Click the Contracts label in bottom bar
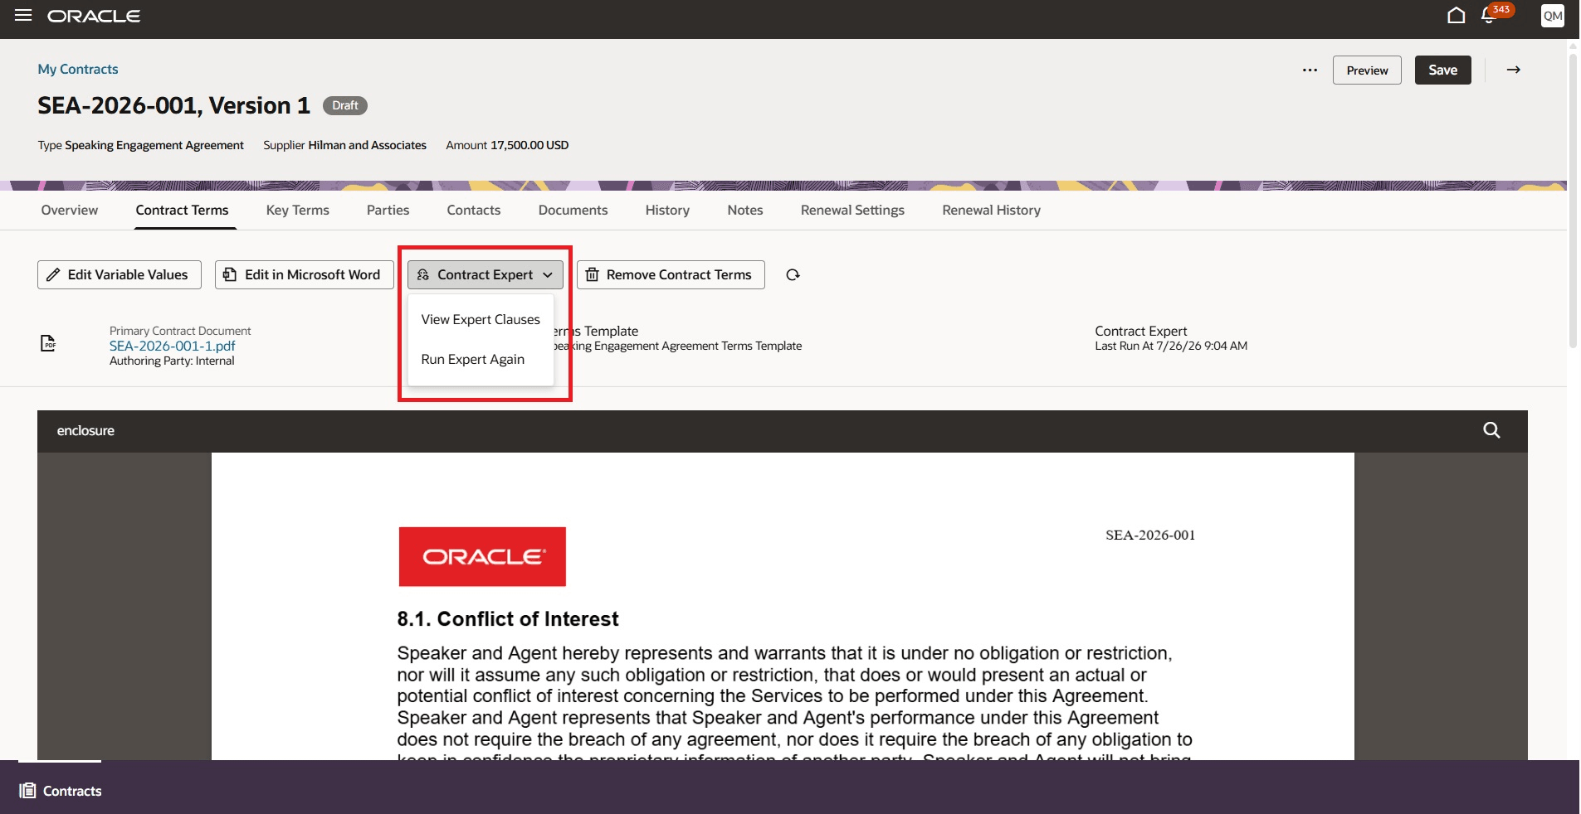The image size is (1581, 814). [x=72, y=792]
